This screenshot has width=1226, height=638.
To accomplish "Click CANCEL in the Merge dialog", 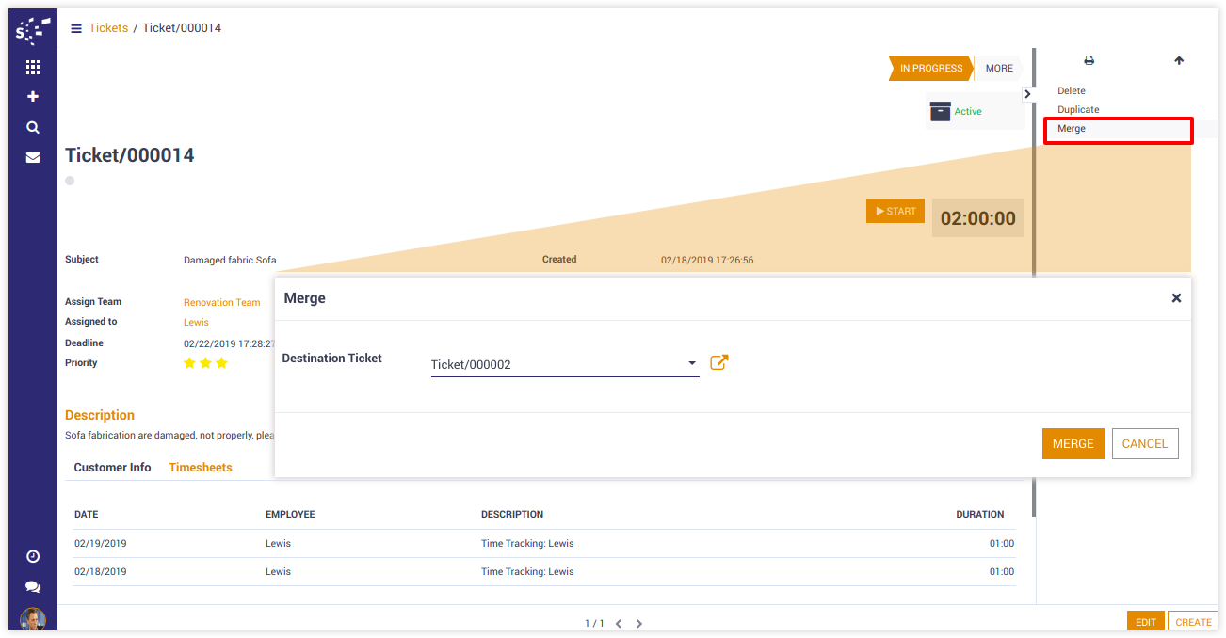I will tap(1144, 444).
